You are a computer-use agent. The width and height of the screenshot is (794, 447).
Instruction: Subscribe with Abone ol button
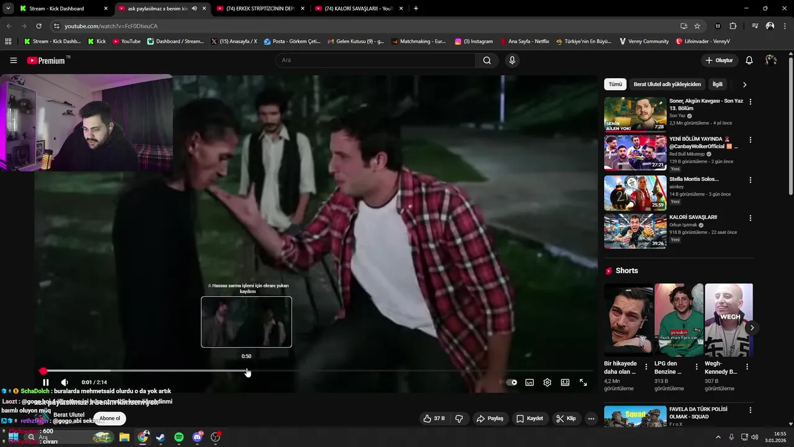click(110, 418)
